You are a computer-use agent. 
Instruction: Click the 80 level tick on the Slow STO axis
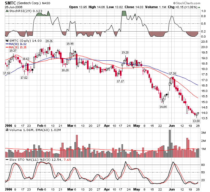pos(203,165)
